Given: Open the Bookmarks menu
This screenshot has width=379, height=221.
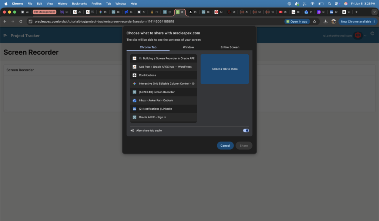Looking at the screenshot, I should pos(79,4).
